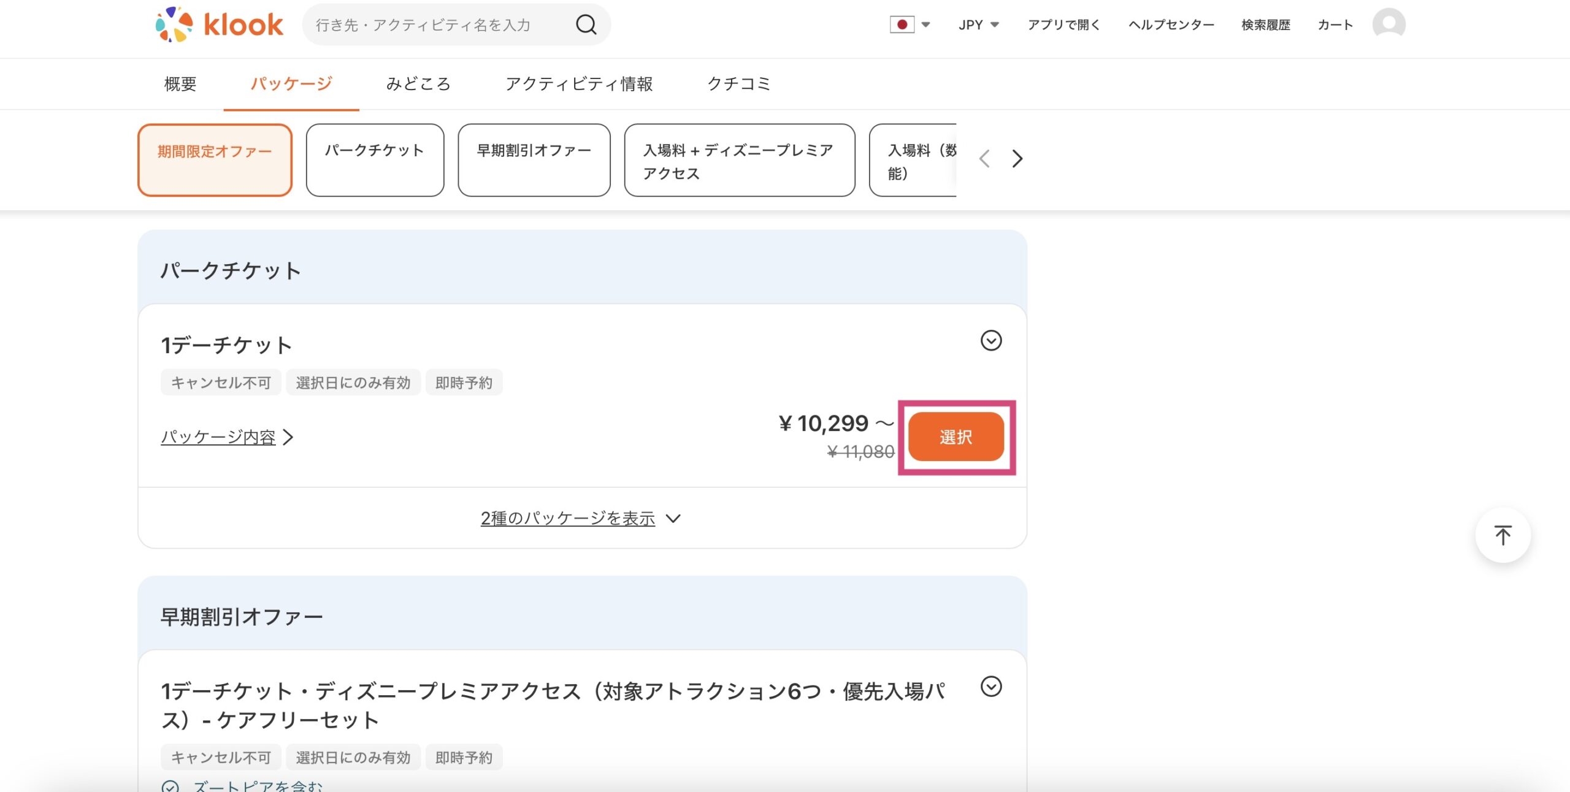The width and height of the screenshot is (1570, 792).
Task: Open language dropdown arrow beside flag
Action: tap(926, 25)
